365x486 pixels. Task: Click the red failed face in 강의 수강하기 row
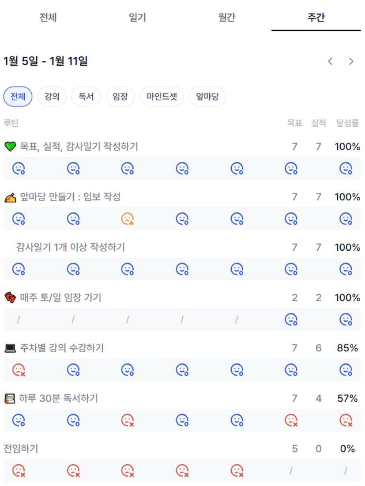(x=18, y=369)
